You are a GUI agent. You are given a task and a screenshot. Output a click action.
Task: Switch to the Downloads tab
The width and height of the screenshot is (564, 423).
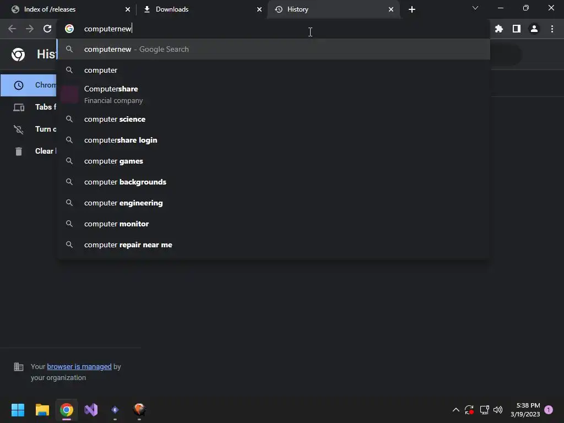202,9
